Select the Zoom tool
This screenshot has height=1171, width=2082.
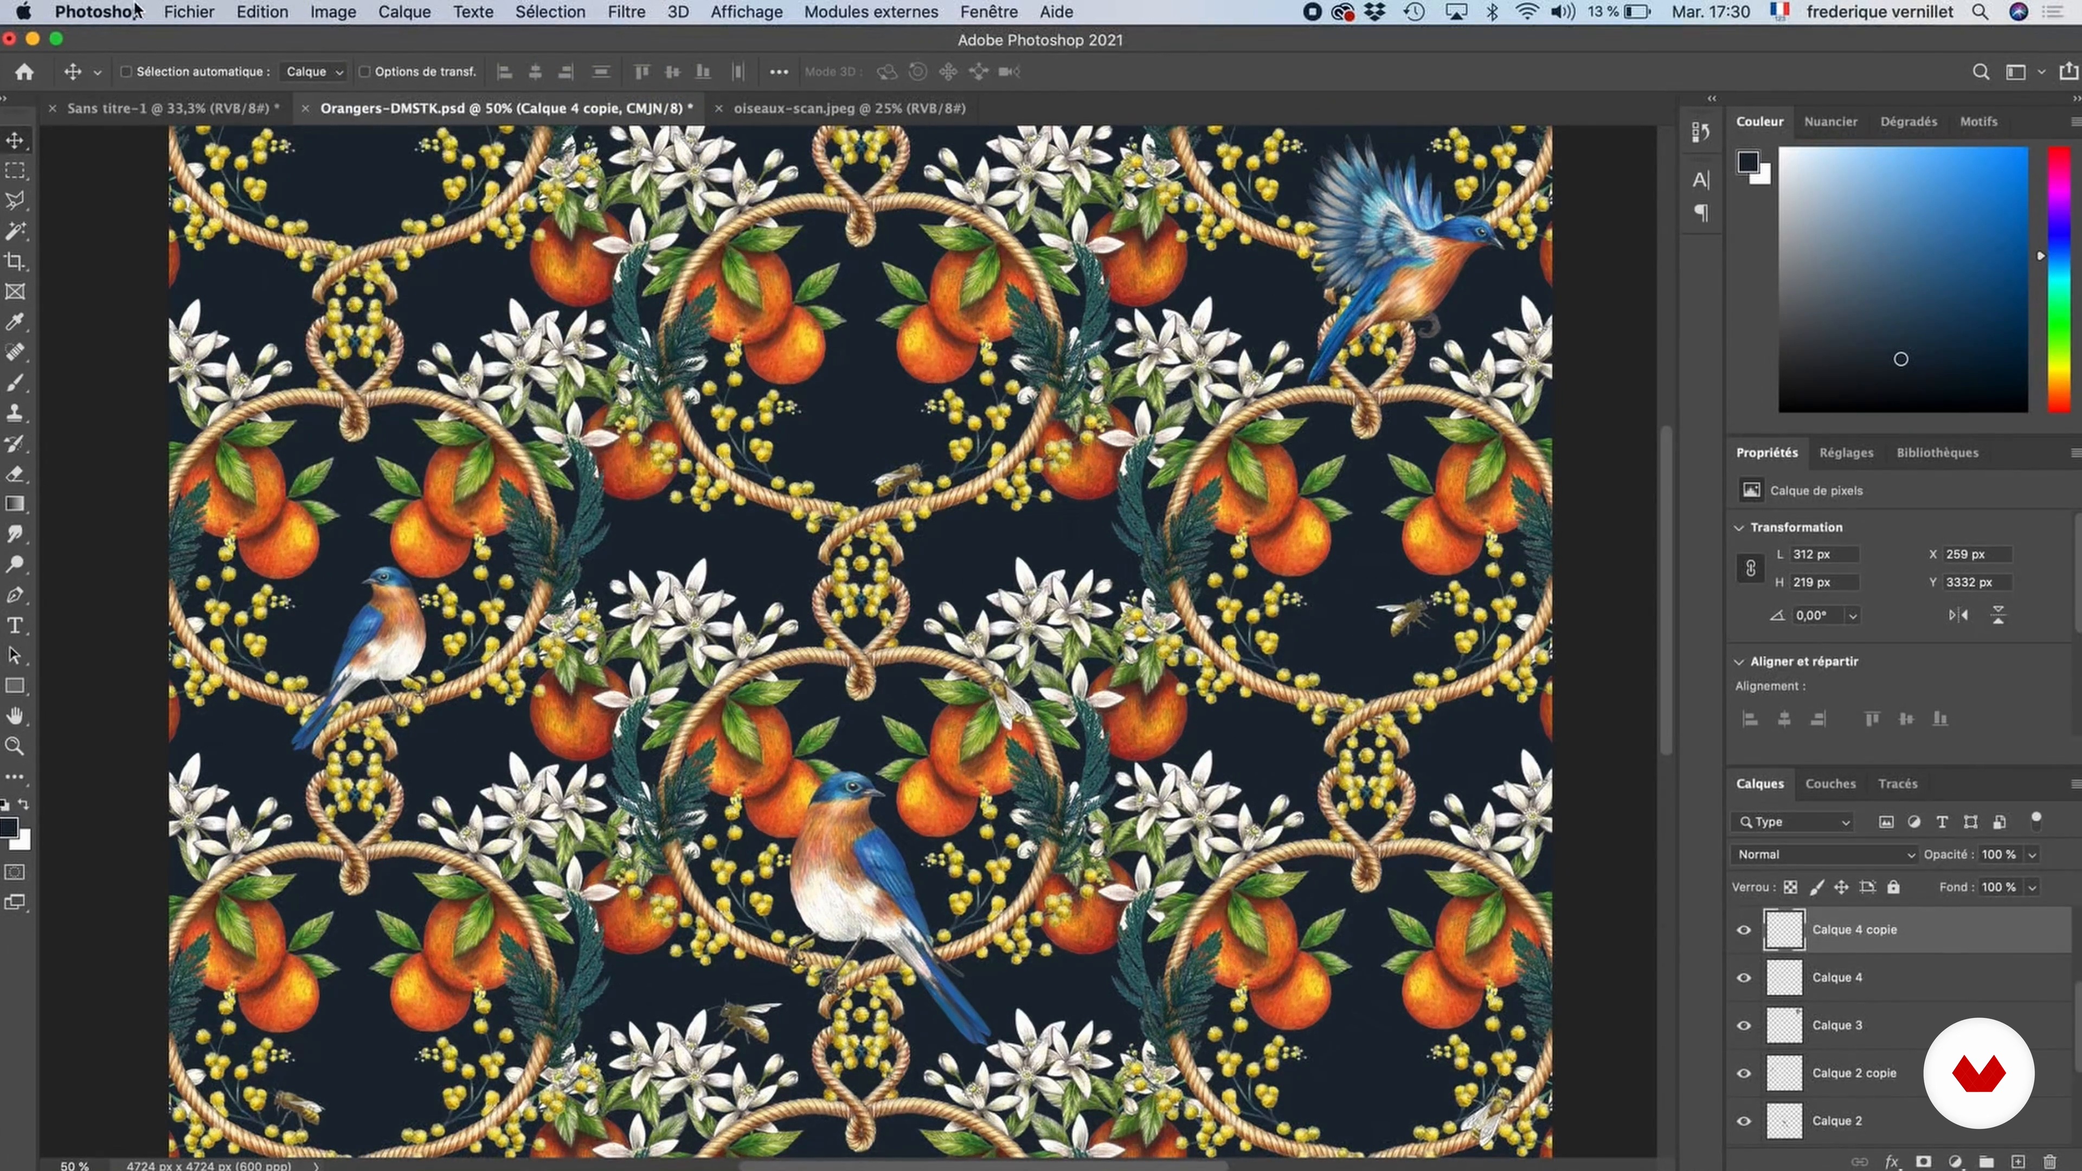pyautogui.click(x=15, y=746)
